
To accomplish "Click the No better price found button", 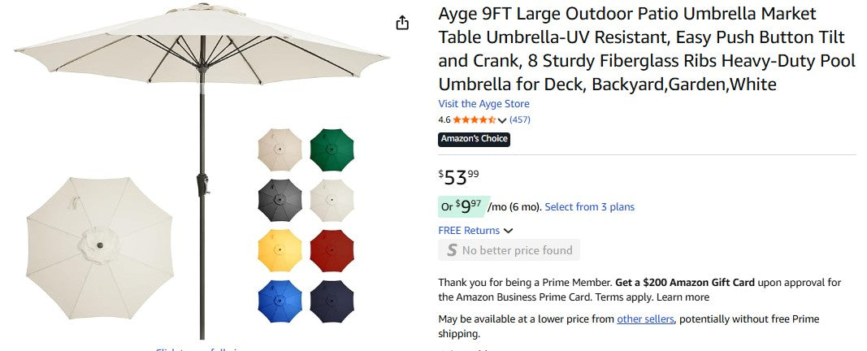I will click(x=509, y=250).
